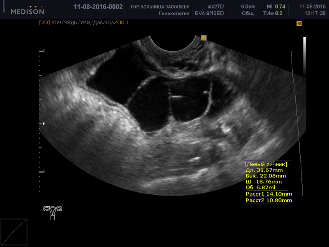Image resolution: width=329 pixels, height=247 pixels.
Task: Click the MEDISON logo
Action: tap(28, 10)
